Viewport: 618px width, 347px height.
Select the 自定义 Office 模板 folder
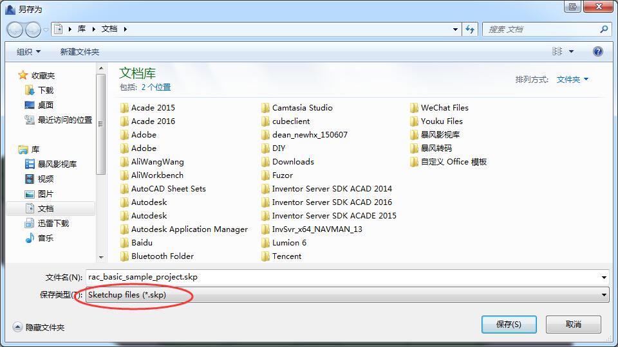[x=449, y=162]
